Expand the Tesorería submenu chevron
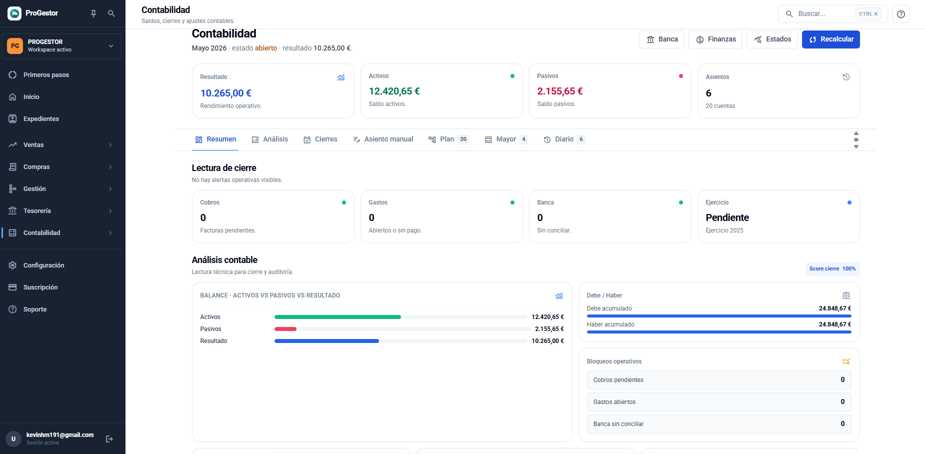925x454 pixels. tap(110, 211)
